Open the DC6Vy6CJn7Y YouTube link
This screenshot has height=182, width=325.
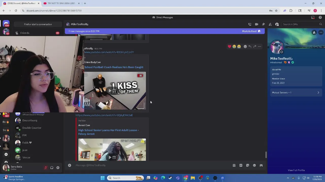[x=109, y=52]
